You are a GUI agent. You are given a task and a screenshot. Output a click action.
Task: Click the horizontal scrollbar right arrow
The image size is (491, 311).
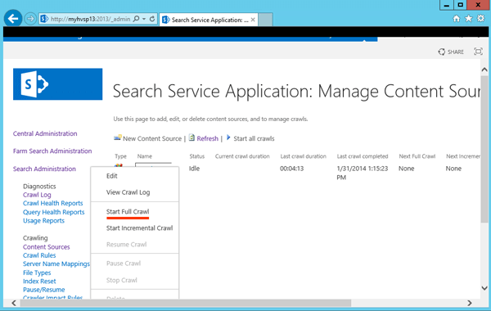(470, 303)
